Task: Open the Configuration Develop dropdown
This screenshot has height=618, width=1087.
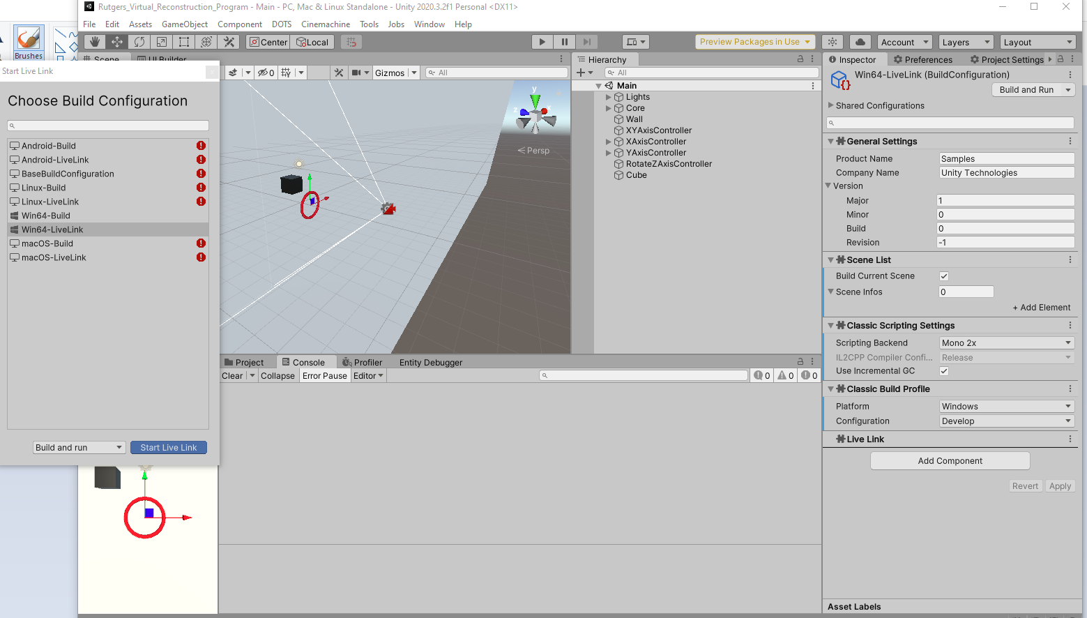Action: [x=1007, y=421]
